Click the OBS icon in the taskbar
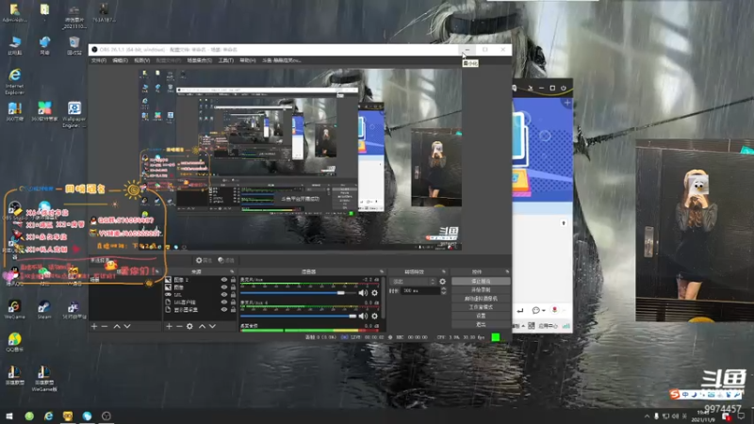 click(107, 416)
